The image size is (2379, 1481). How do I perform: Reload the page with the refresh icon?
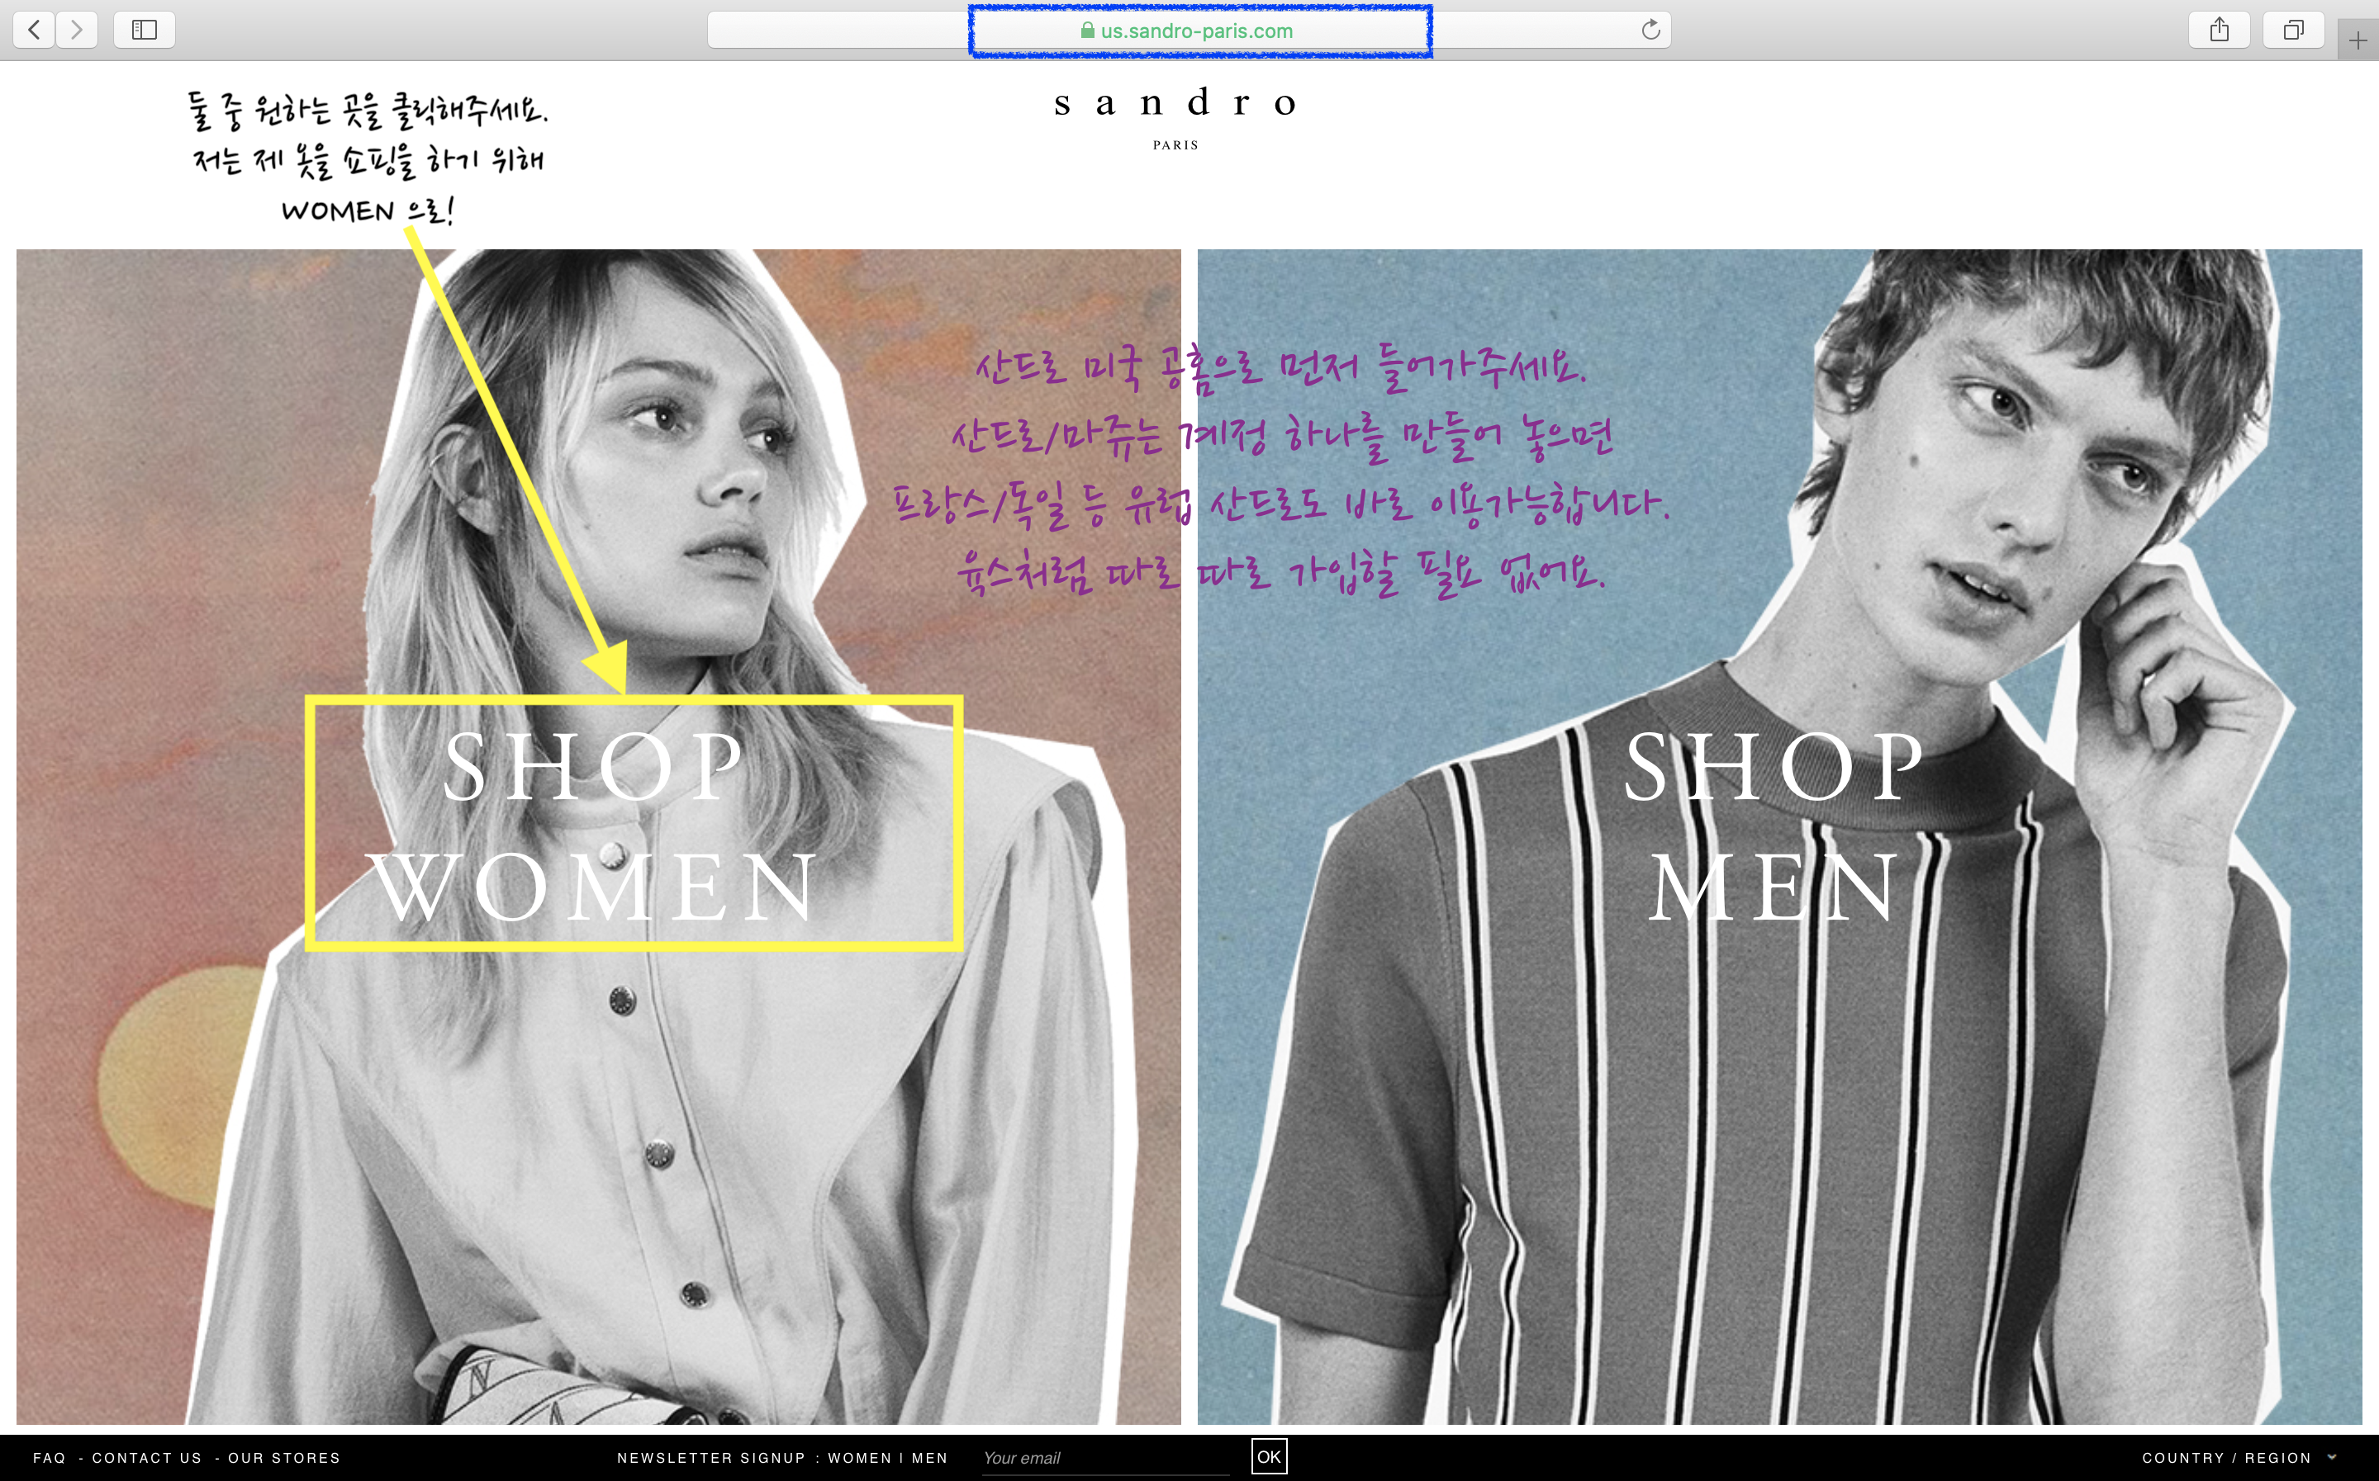click(1650, 30)
